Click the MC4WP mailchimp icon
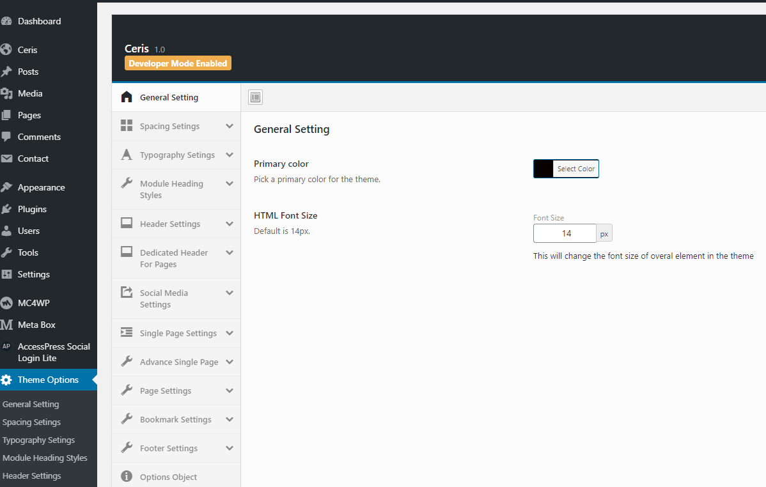 click(6, 303)
